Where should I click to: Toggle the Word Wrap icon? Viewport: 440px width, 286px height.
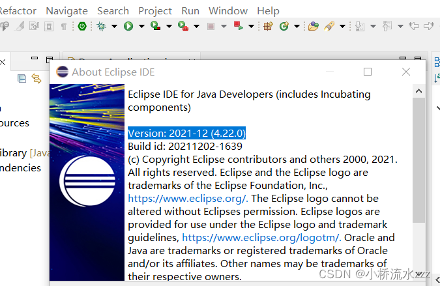point(35,26)
